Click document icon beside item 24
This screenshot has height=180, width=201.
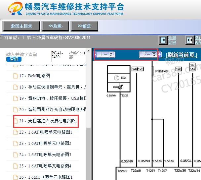(x=16, y=155)
